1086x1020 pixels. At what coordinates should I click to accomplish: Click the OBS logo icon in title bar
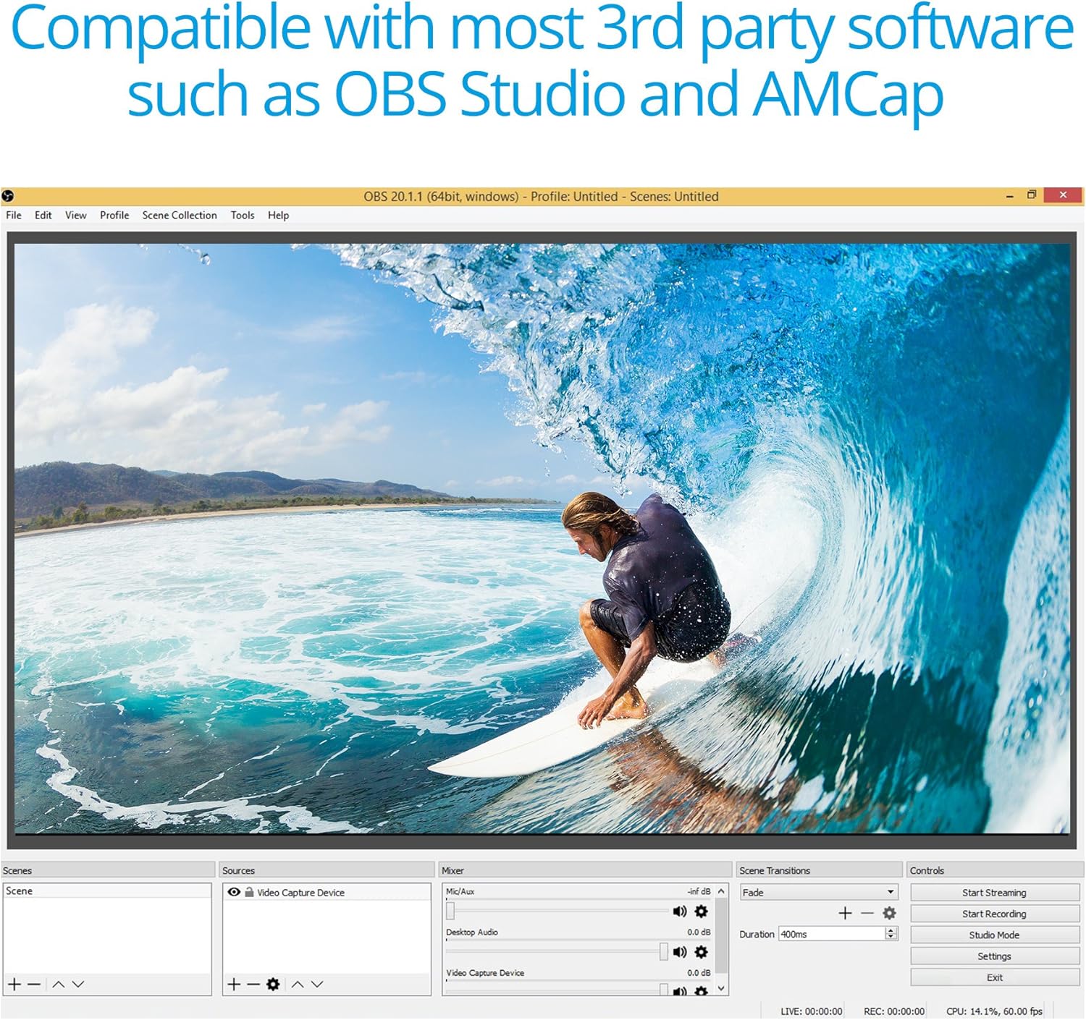click(8, 196)
